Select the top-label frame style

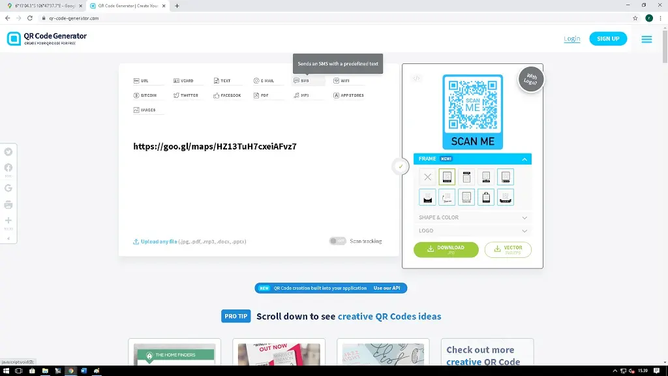pyautogui.click(x=466, y=177)
